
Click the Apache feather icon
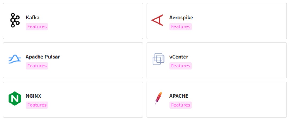click(x=158, y=98)
